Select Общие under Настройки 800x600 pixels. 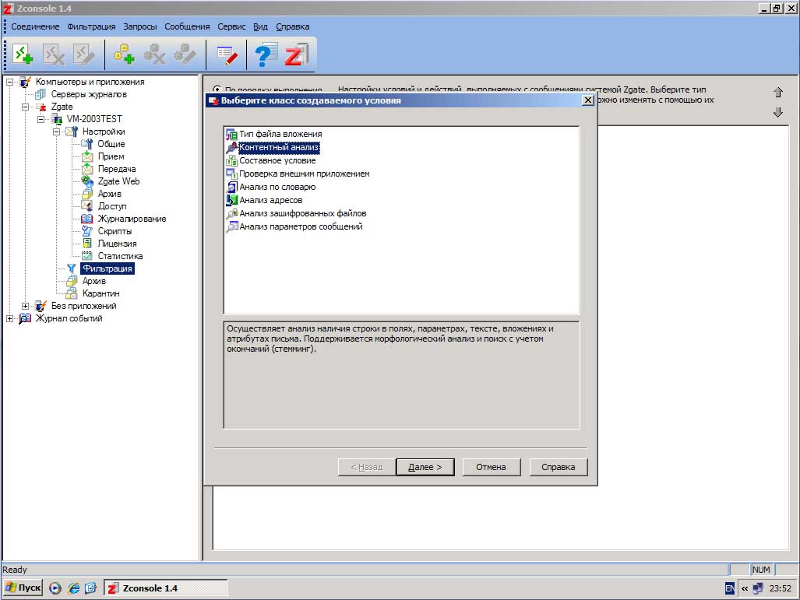click(x=111, y=144)
